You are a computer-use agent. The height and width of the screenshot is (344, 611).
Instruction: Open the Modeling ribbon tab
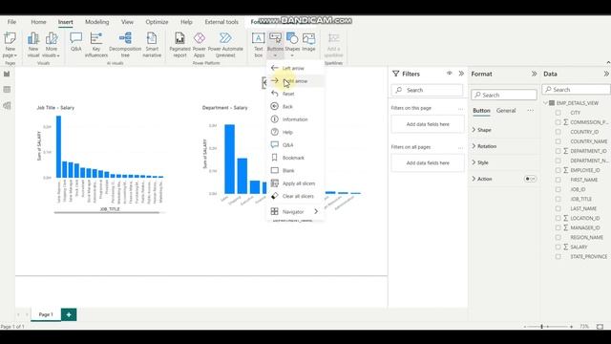[x=97, y=22]
